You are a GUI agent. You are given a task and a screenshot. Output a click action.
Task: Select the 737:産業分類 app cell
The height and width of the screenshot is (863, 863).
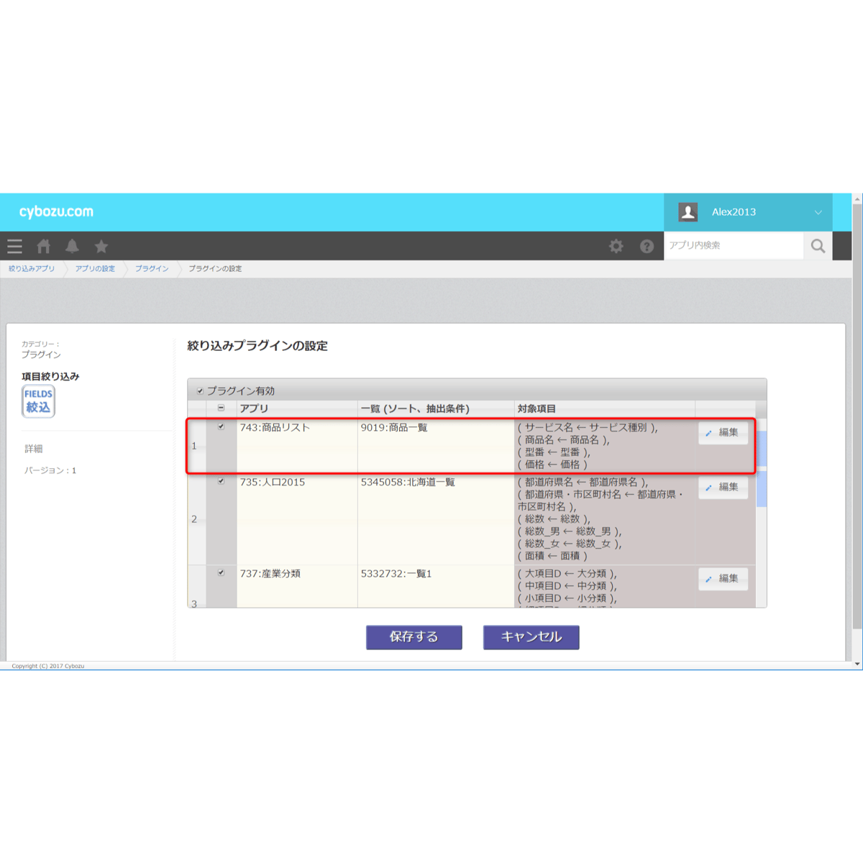coord(297,586)
